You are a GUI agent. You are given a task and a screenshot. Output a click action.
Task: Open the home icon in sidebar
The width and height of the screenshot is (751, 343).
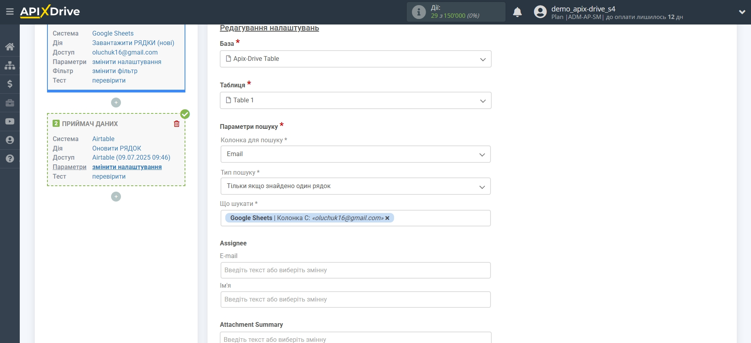click(x=10, y=47)
